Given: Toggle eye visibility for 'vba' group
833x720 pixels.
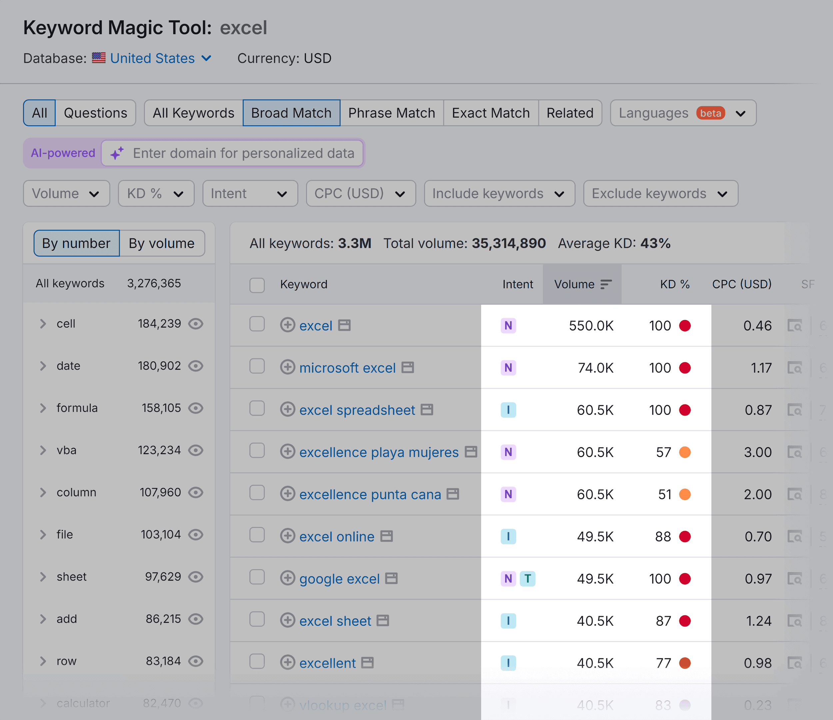Looking at the screenshot, I should 196,450.
